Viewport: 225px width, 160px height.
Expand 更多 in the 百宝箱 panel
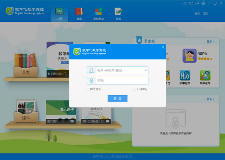point(210,42)
